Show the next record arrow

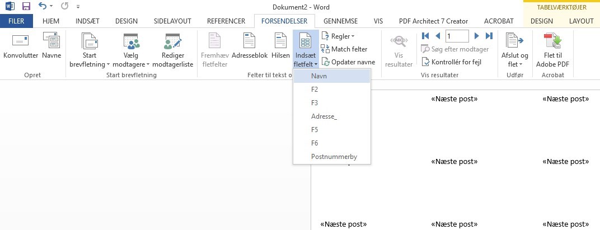[477, 36]
